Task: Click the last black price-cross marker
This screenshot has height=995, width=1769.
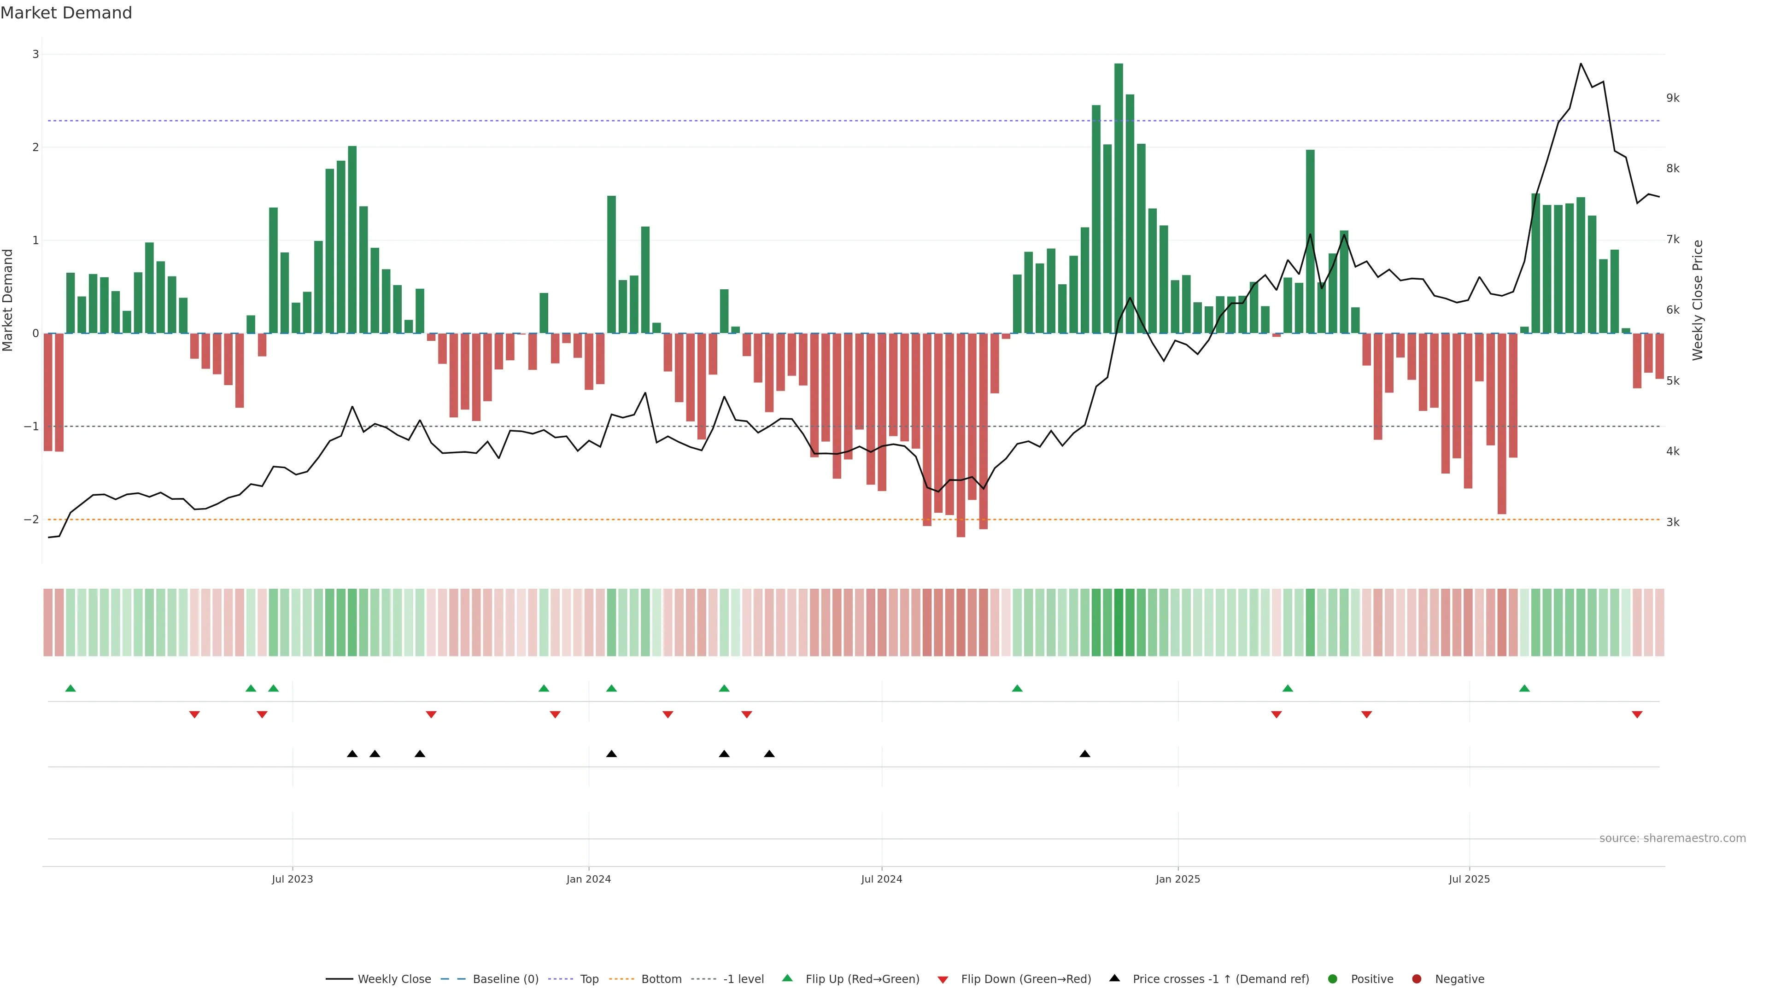Action: 1085,754
